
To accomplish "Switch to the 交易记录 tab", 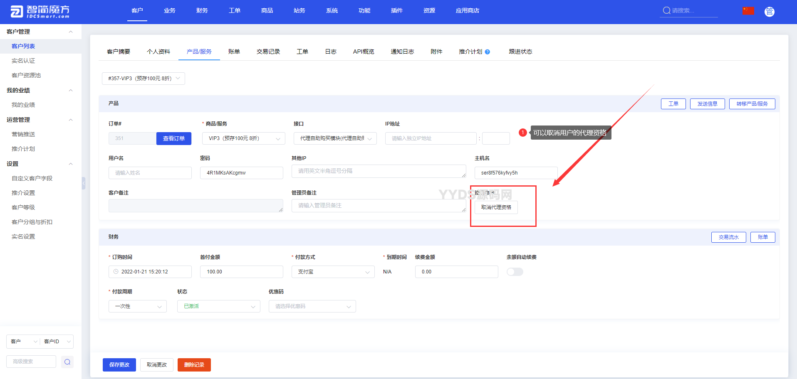I will coord(268,52).
